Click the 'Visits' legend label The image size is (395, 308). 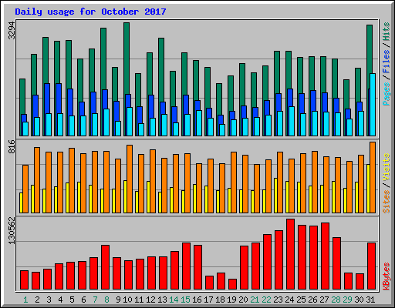tap(387, 167)
